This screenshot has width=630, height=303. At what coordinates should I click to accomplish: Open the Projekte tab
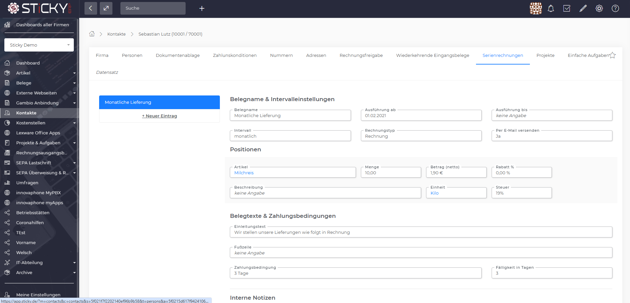click(546, 55)
